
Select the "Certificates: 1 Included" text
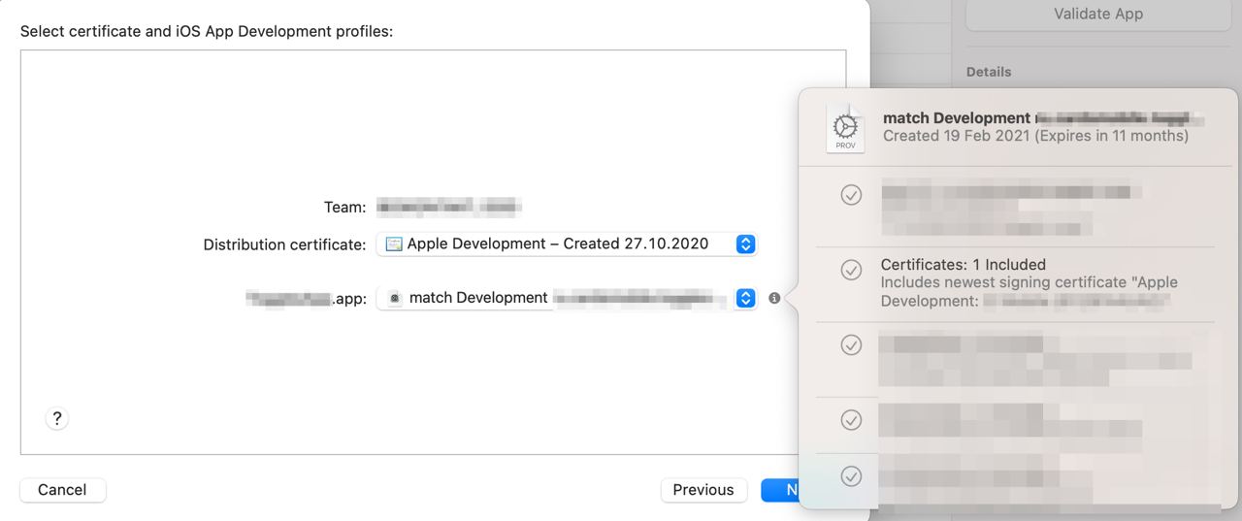pos(963,264)
